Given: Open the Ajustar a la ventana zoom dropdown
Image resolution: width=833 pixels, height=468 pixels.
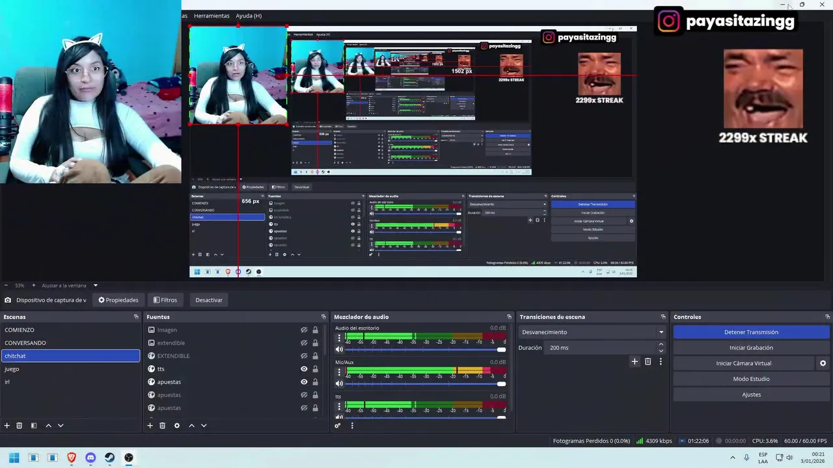Looking at the screenshot, I should coord(70,285).
